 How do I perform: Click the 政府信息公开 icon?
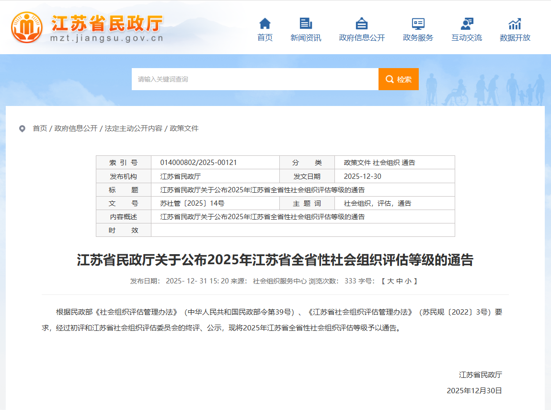point(362,23)
